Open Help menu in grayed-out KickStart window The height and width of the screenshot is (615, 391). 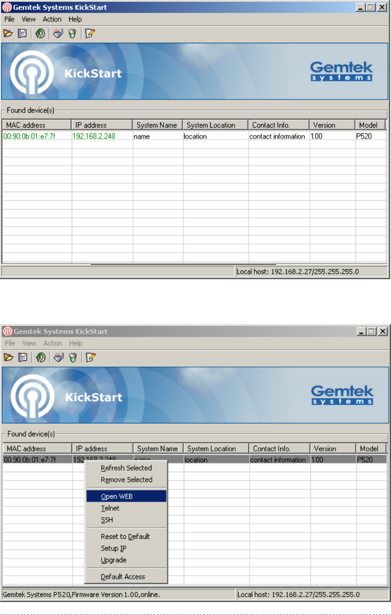pos(76,343)
